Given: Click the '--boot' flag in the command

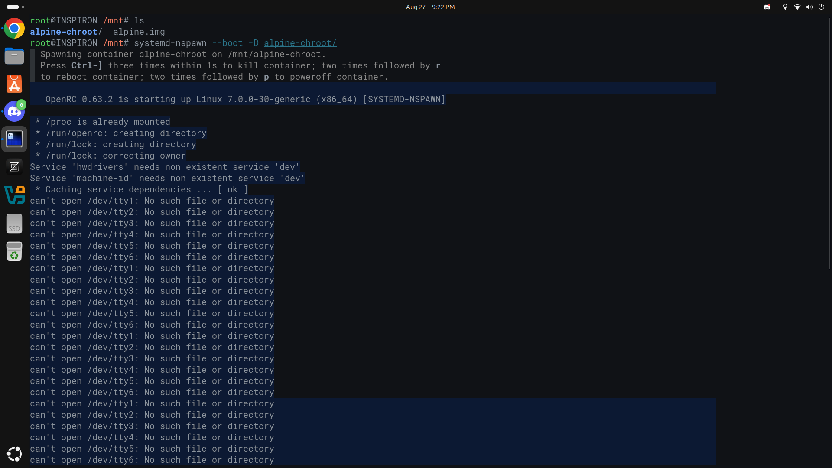Looking at the screenshot, I should point(227,43).
